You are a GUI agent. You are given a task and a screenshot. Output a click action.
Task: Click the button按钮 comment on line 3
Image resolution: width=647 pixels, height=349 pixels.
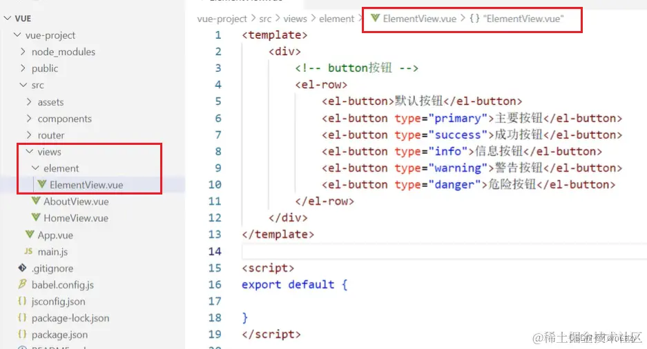click(356, 68)
